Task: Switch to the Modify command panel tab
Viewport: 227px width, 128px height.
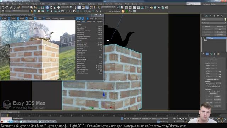Action: [206, 16]
